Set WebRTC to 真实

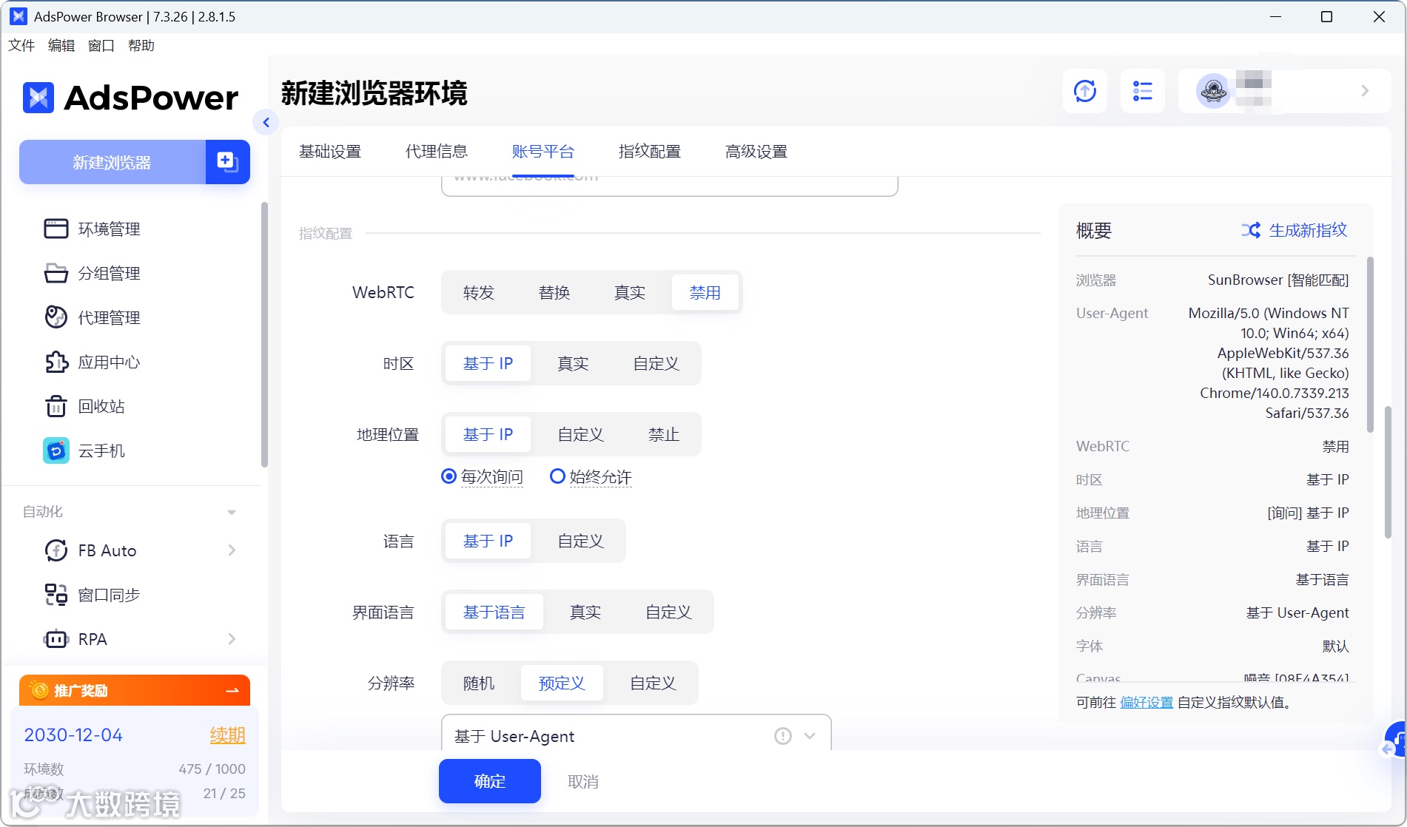coord(630,292)
